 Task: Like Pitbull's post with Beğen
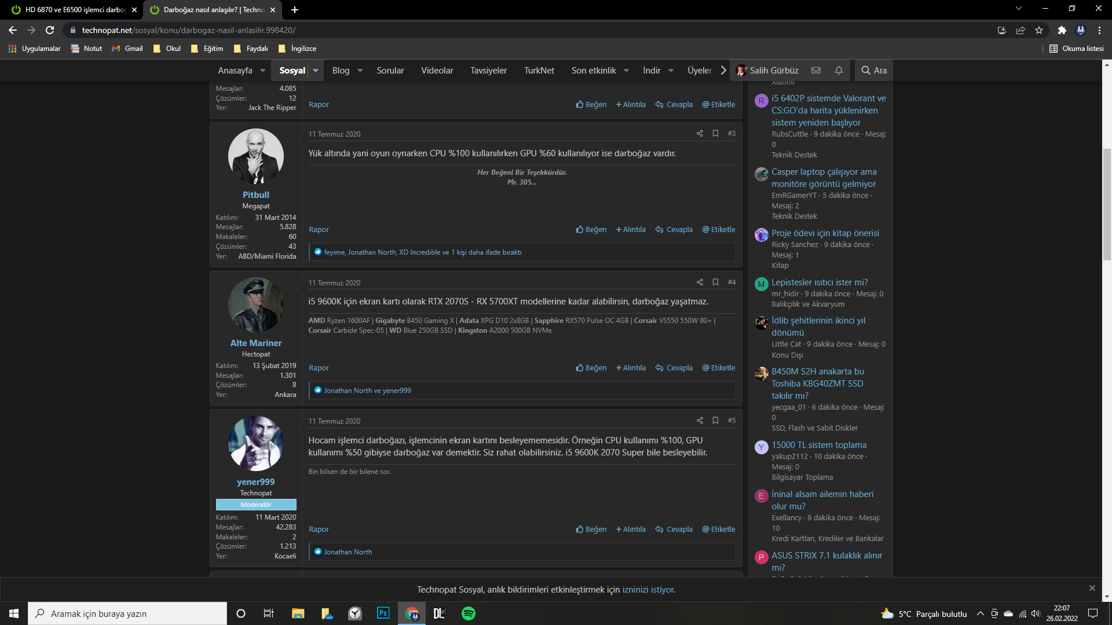(591, 230)
